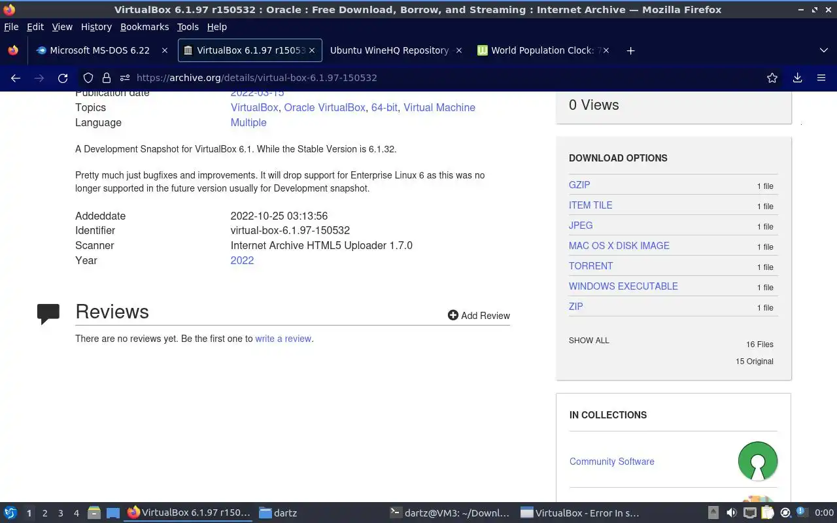Screen dimensions: 837x523
Task: Click the archive.org URL address field
Action: (432, 78)
